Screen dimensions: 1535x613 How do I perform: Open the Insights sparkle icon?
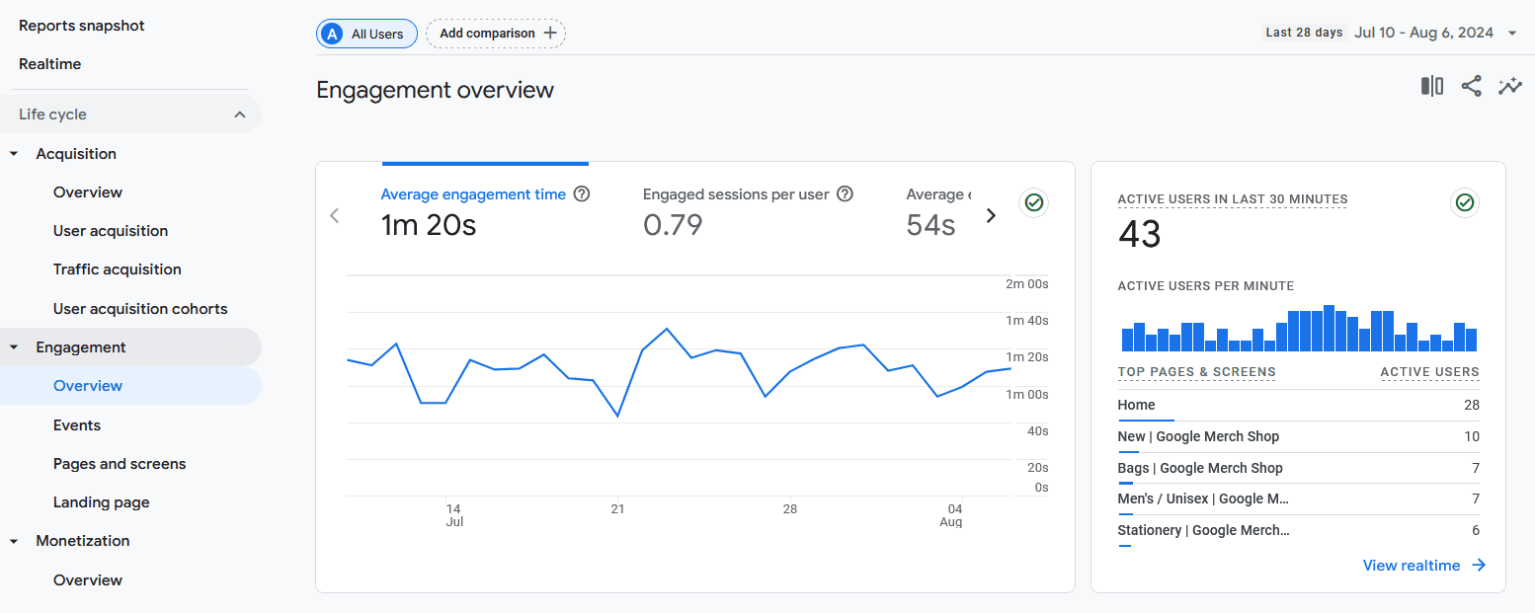coord(1510,86)
